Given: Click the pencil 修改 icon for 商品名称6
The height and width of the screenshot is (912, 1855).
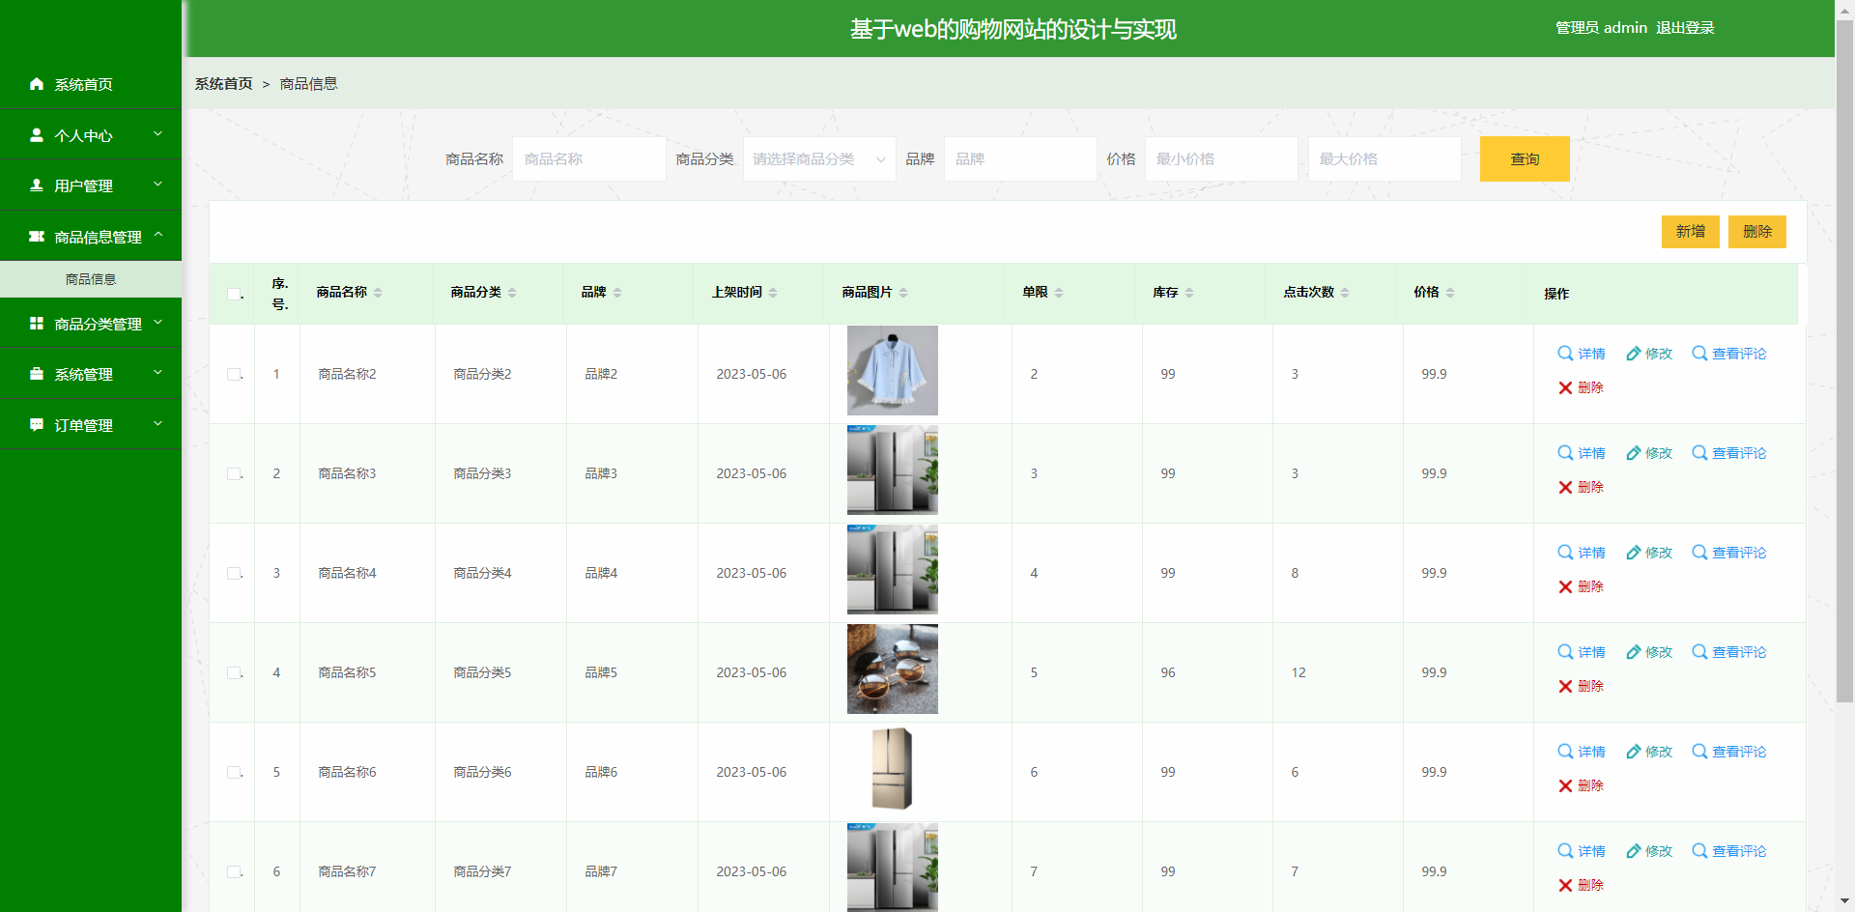Looking at the screenshot, I should 1633,752.
